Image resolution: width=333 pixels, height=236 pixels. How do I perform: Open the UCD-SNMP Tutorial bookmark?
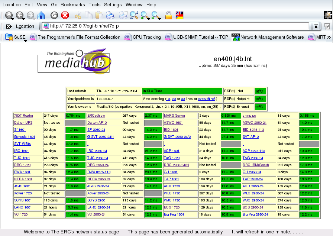197,37
